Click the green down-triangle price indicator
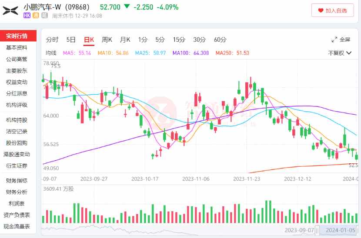This screenshot has height=238, width=361. 127,6
